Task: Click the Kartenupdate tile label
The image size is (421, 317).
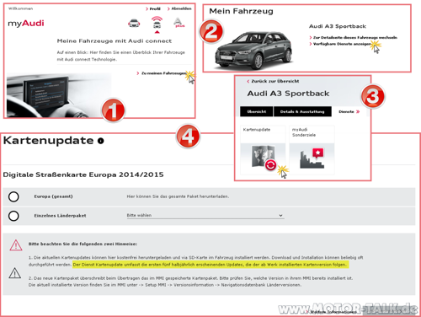Action: [x=257, y=130]
